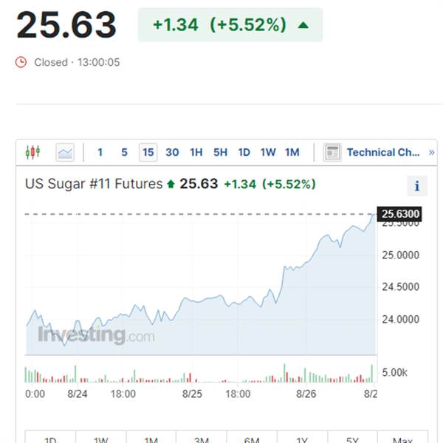Toggle the 15 minute interval

(x=148, y=153)
